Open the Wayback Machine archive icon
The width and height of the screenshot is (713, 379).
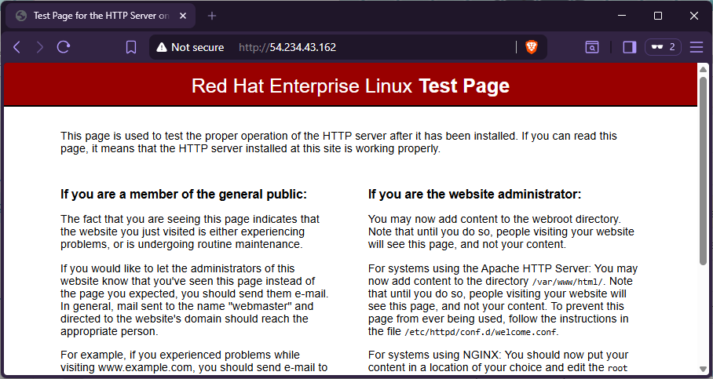pos(591,47)
